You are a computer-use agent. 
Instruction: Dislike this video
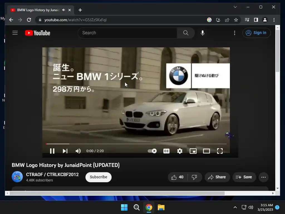pyautogui.click(x=194, y=177)
